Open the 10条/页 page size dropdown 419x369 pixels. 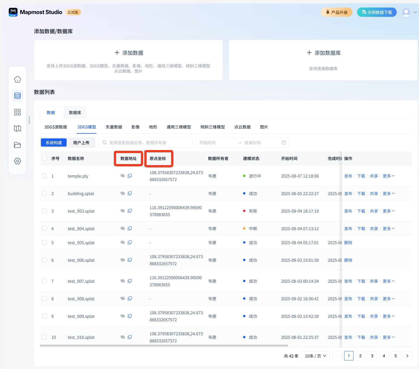click(x=315, y=356)
